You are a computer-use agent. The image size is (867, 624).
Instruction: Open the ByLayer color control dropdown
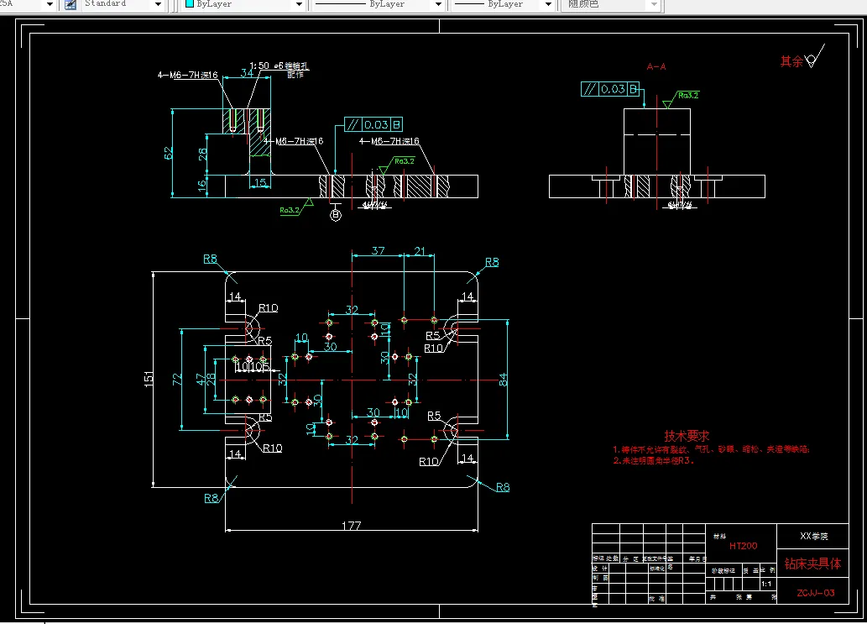pos(299,4)
